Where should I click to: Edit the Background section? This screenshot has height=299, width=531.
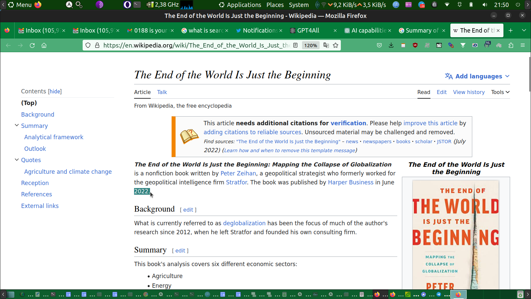pos(188,210)
